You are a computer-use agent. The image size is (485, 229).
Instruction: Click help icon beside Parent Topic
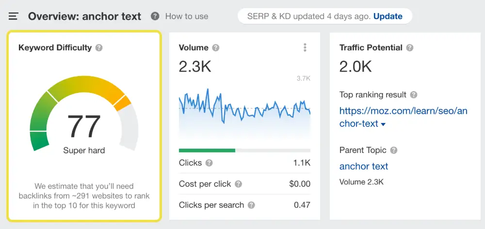click(394, 150)
